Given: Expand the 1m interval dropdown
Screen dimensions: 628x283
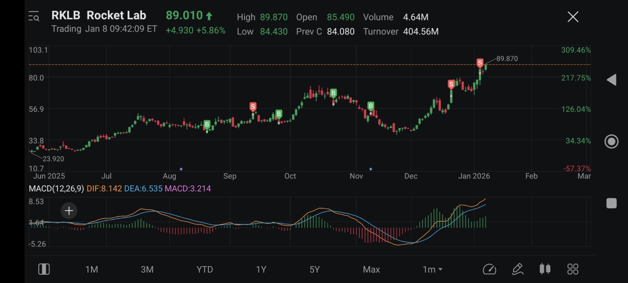Looking at the screenshot, I should click(x=433, y=270).
